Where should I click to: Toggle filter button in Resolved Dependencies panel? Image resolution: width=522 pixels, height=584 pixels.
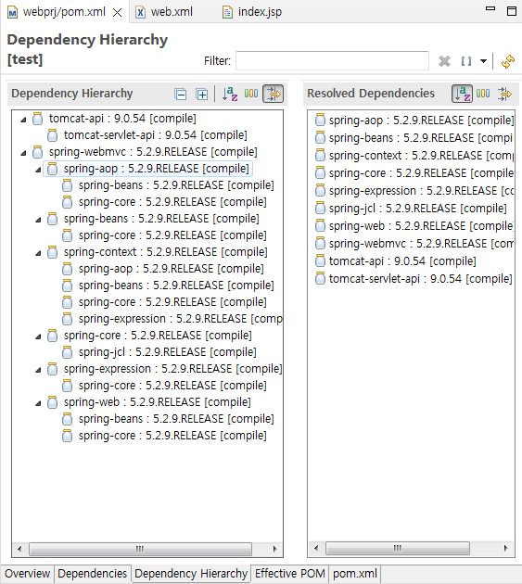[505, 94]
